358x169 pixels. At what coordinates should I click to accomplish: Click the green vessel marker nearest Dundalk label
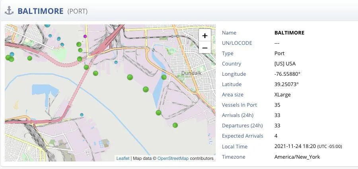tap(164, 77)
